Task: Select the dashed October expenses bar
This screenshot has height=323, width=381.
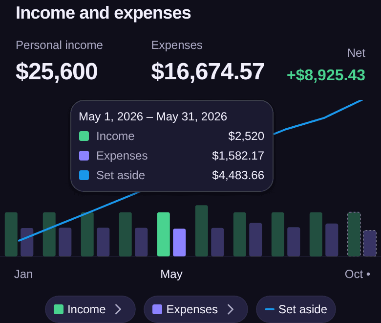Action: pos(370,243)
